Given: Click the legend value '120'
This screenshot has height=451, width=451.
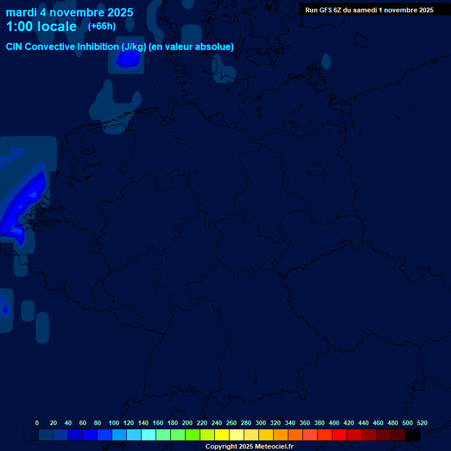Looking at the screenshot, I should (x=129, y=423).
